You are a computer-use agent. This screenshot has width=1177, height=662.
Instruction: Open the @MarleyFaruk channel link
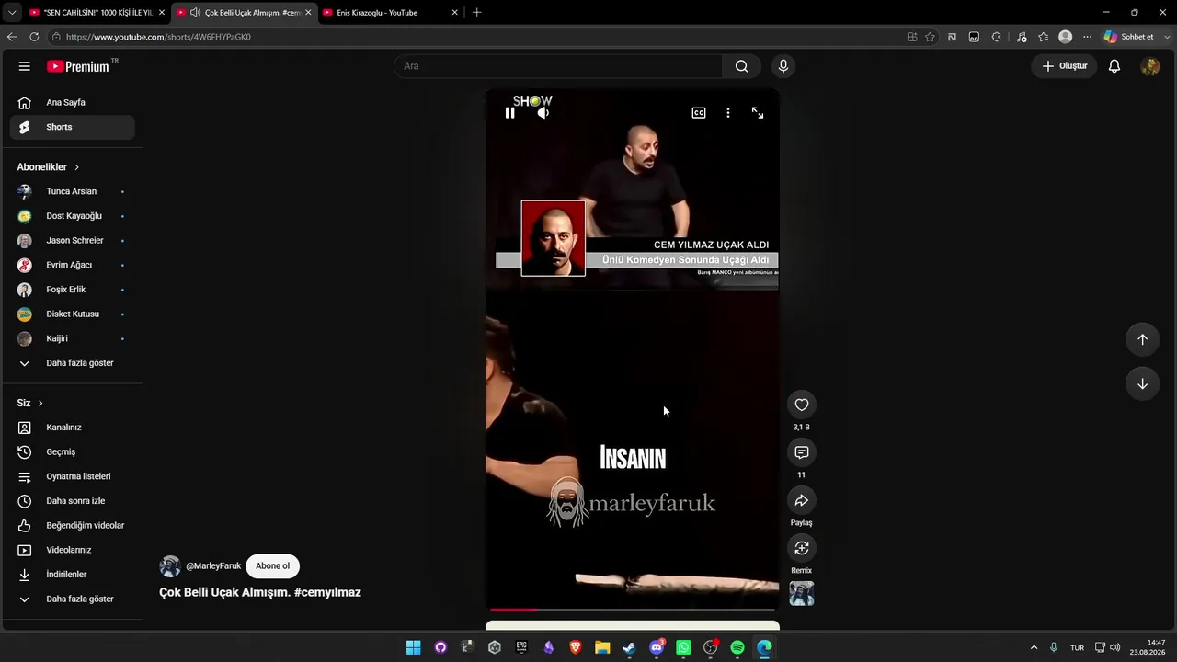coord(213,566)
